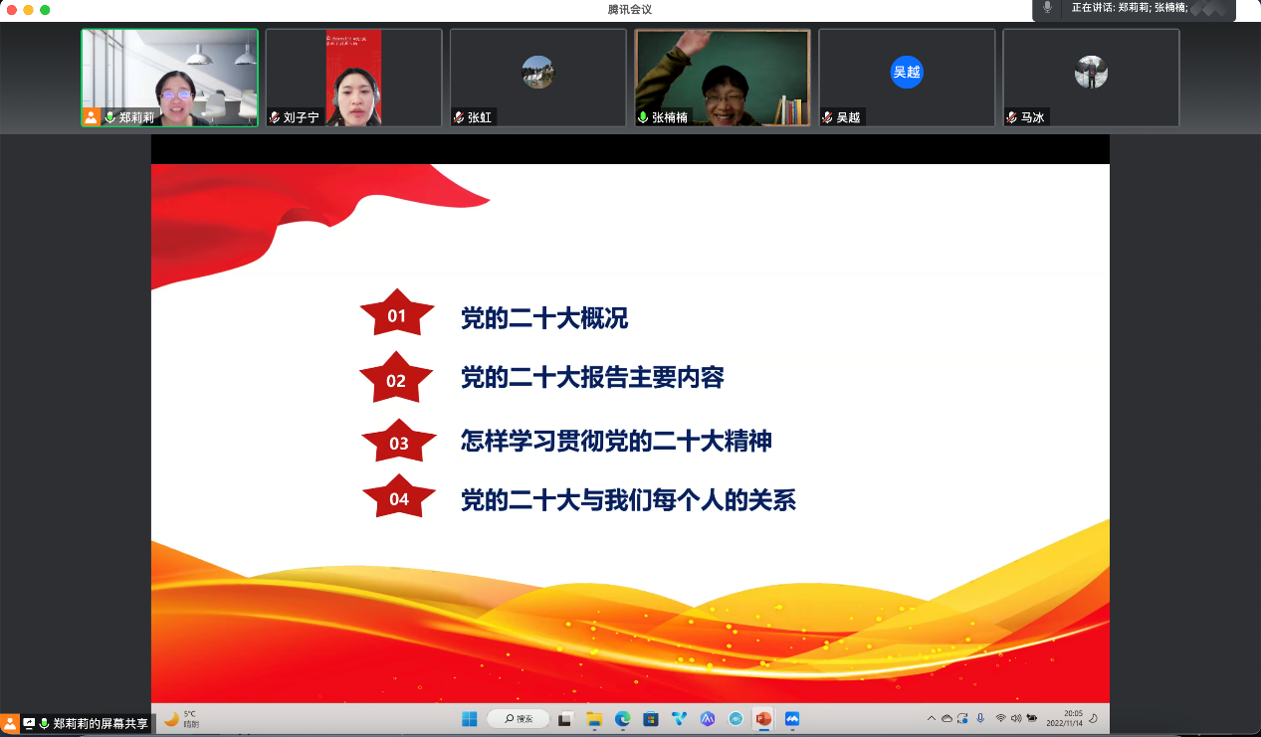Select slide item 党的二十大概况
The width and height of the screenshot is (1261, 737).
pyautogui.click(x=543, y=318)
